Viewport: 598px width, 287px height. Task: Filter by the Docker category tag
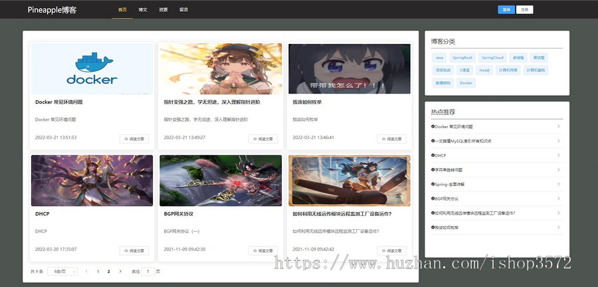click(466, 82)
